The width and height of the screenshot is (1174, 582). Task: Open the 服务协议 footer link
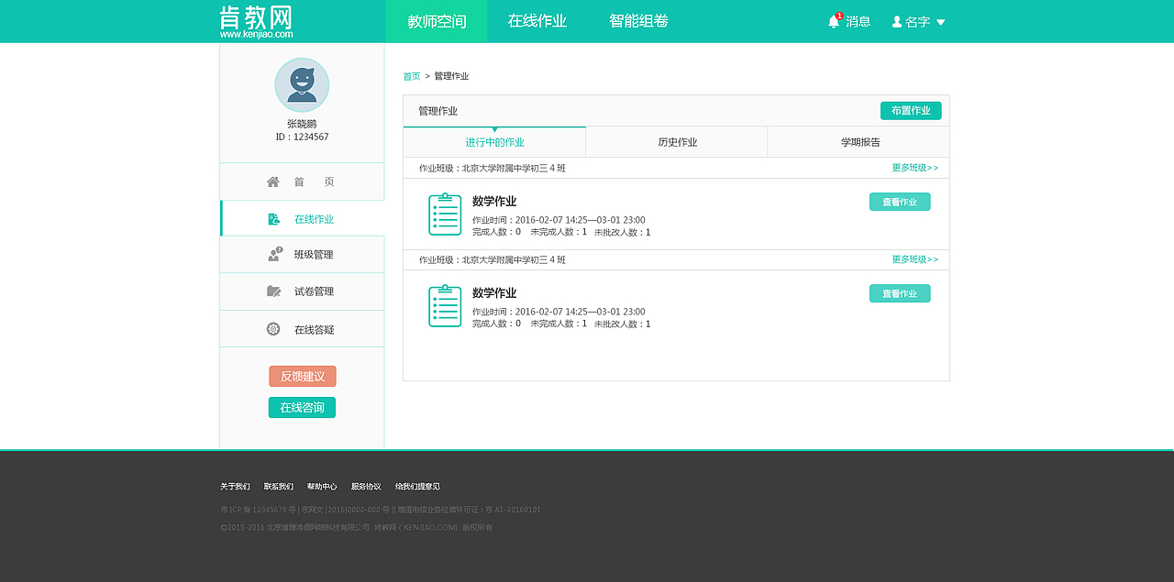pos(366,487)
